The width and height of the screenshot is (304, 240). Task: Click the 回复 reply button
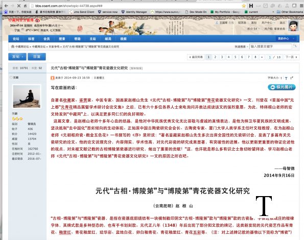coord(37,57)
